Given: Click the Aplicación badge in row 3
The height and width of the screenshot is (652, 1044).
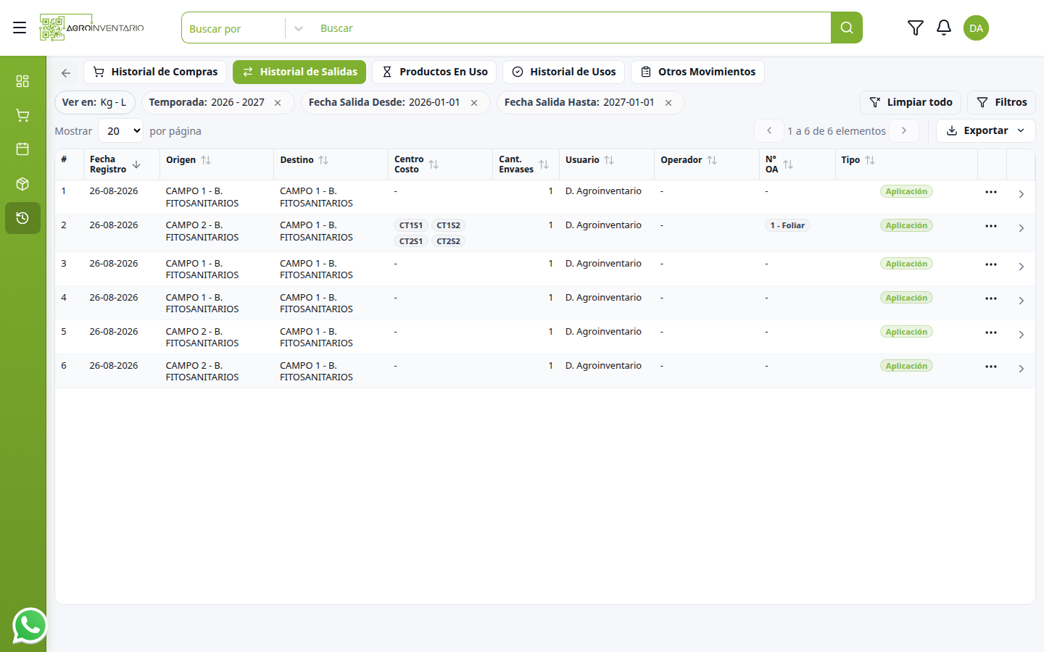Looking at the screenshot, I should point(906,264).
